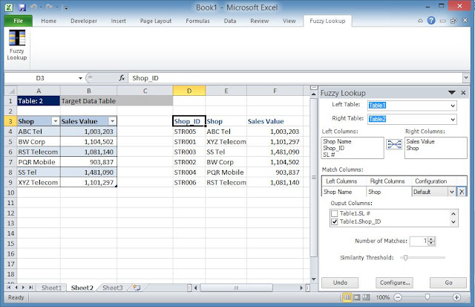The width and height of the screenshot is (475, 307).
Task: Open the Right Table dropdown
Action: (453, 119)
